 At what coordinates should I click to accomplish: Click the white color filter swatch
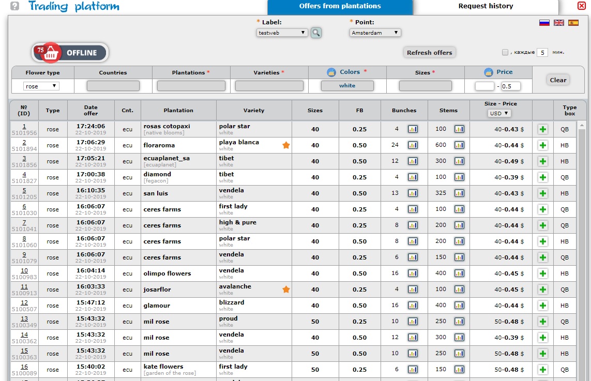pos(347,86)
